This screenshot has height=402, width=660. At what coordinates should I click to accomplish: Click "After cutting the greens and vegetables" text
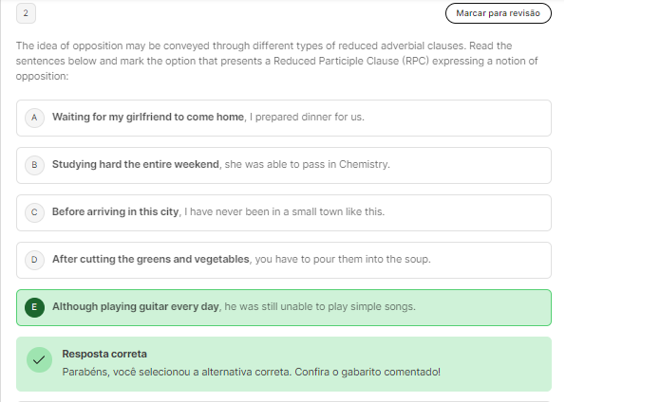[x=150, y=260]
